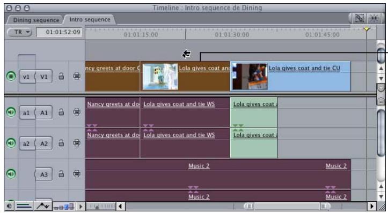The image size is (388, 213).
Task: Toggle Auto Select on A1 track
Action: (x=77, y=112)
